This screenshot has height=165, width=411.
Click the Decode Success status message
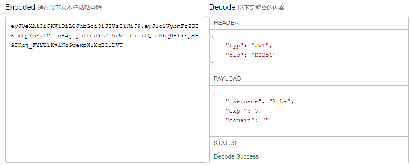coord(236,156)
